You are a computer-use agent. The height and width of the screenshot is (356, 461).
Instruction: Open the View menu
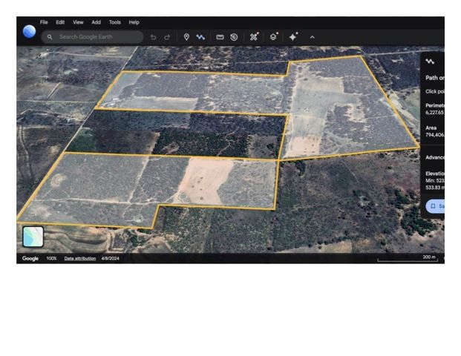[x=78, y=22]
